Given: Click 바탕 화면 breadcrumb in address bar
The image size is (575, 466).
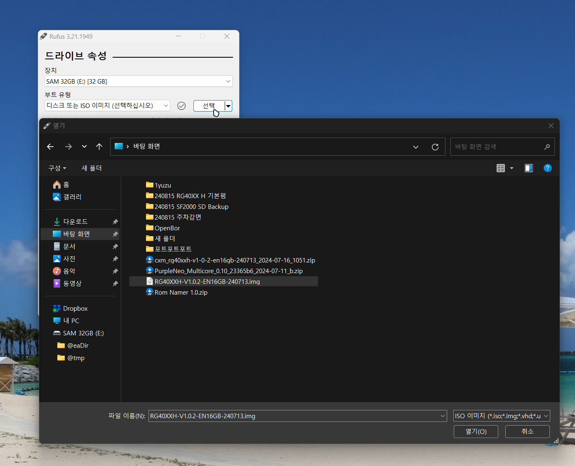Looking at the screenshot, I should [146, 146].
